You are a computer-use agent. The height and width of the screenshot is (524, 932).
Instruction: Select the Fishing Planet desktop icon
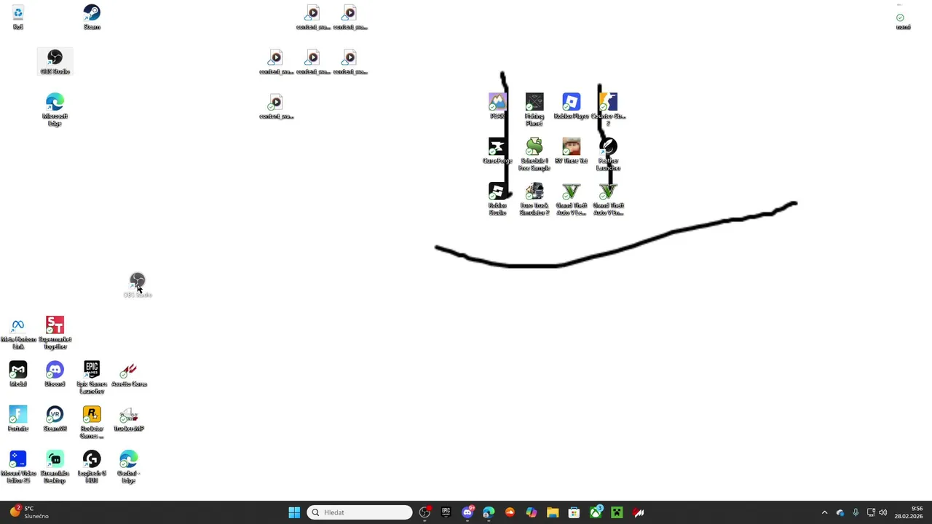pos(534,109)
